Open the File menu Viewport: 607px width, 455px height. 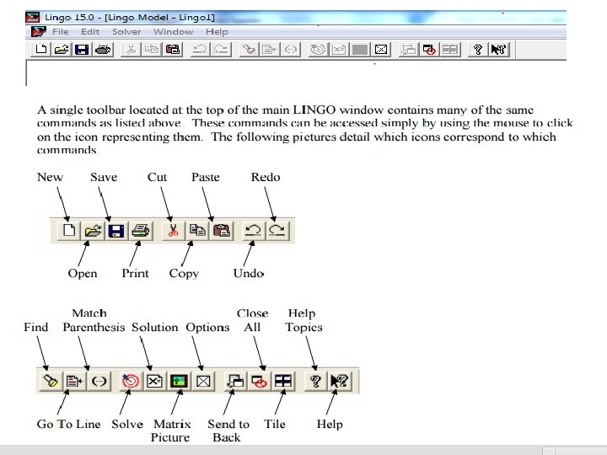tap(61, 32)
